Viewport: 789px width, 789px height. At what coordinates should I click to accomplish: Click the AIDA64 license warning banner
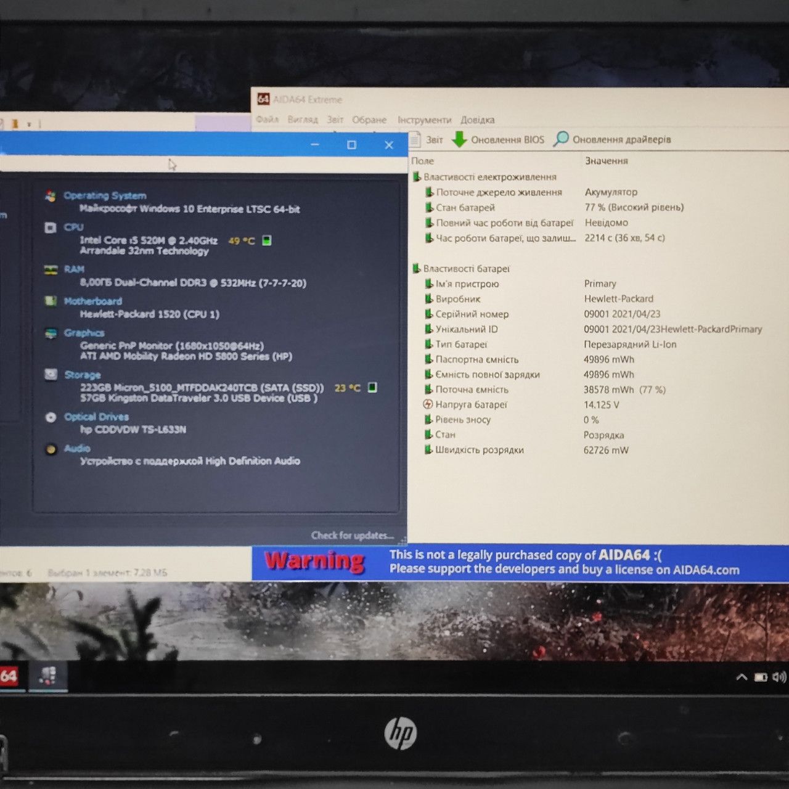(x=520, y=563)
